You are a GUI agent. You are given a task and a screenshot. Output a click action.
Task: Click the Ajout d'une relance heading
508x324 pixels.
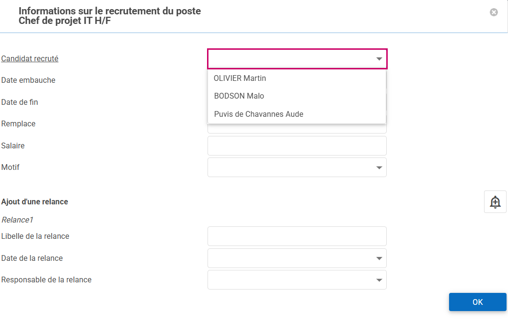pyautogui.click(x=35, y=202)
